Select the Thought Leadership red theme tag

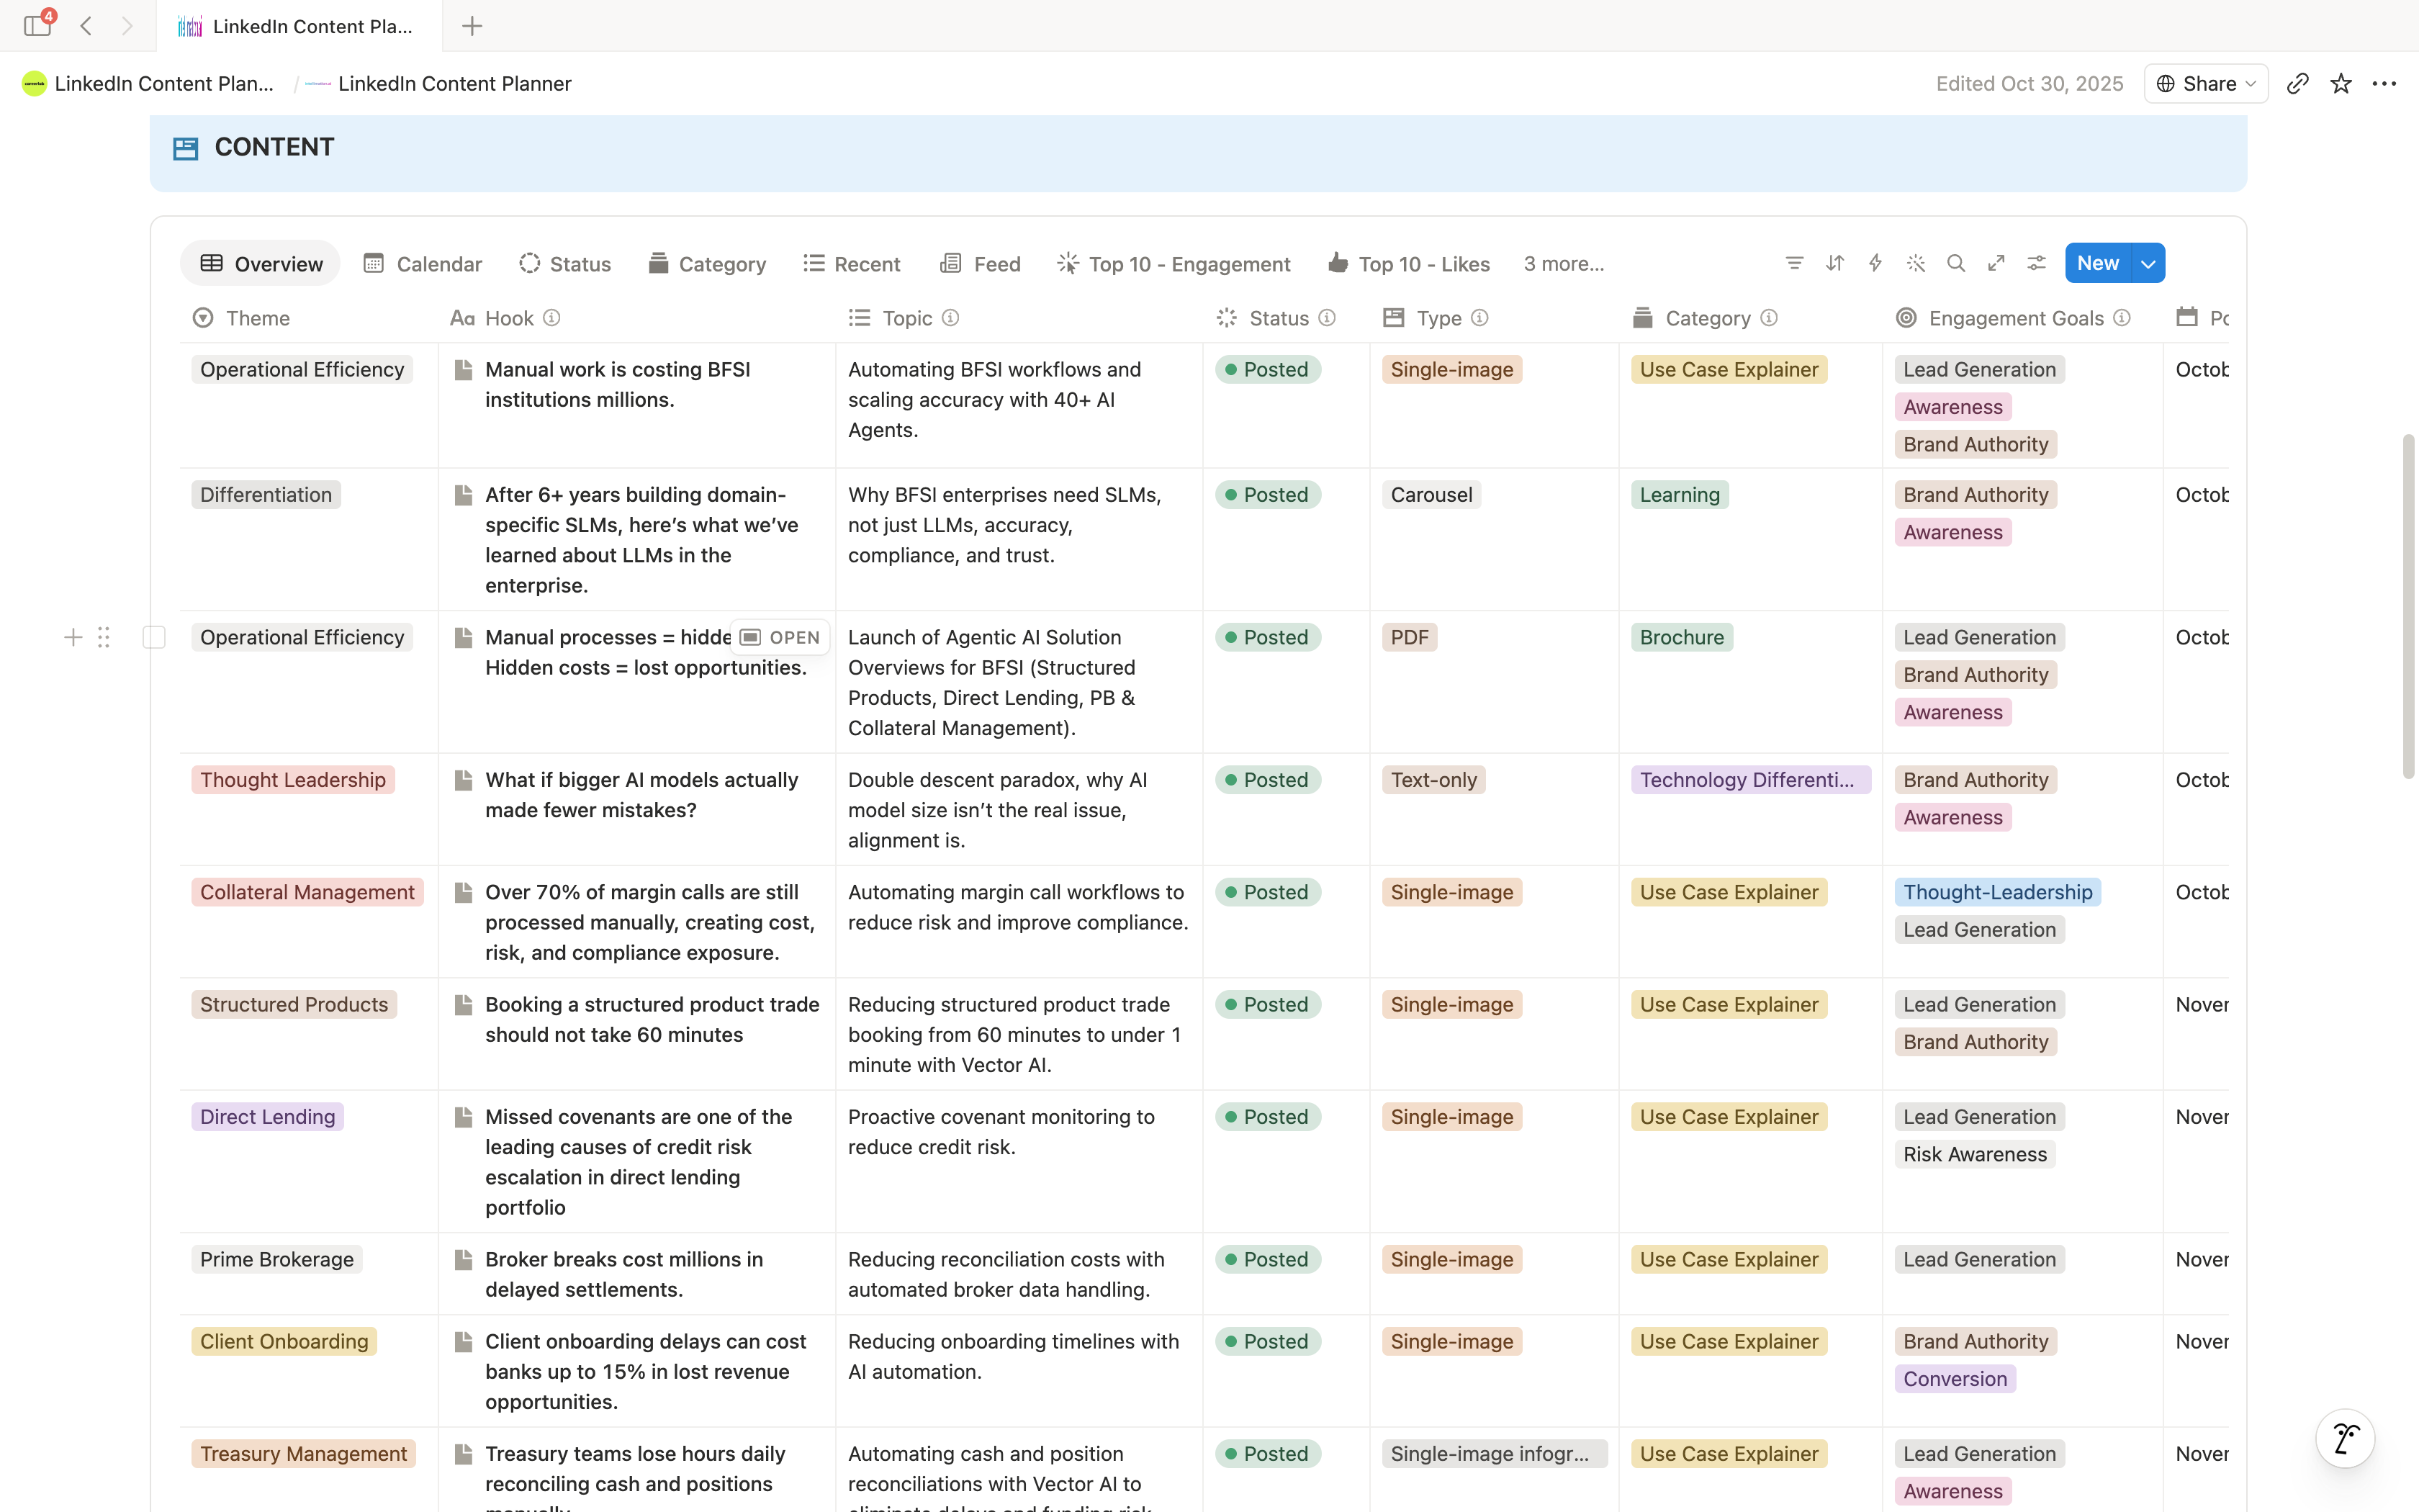(293, 780)
